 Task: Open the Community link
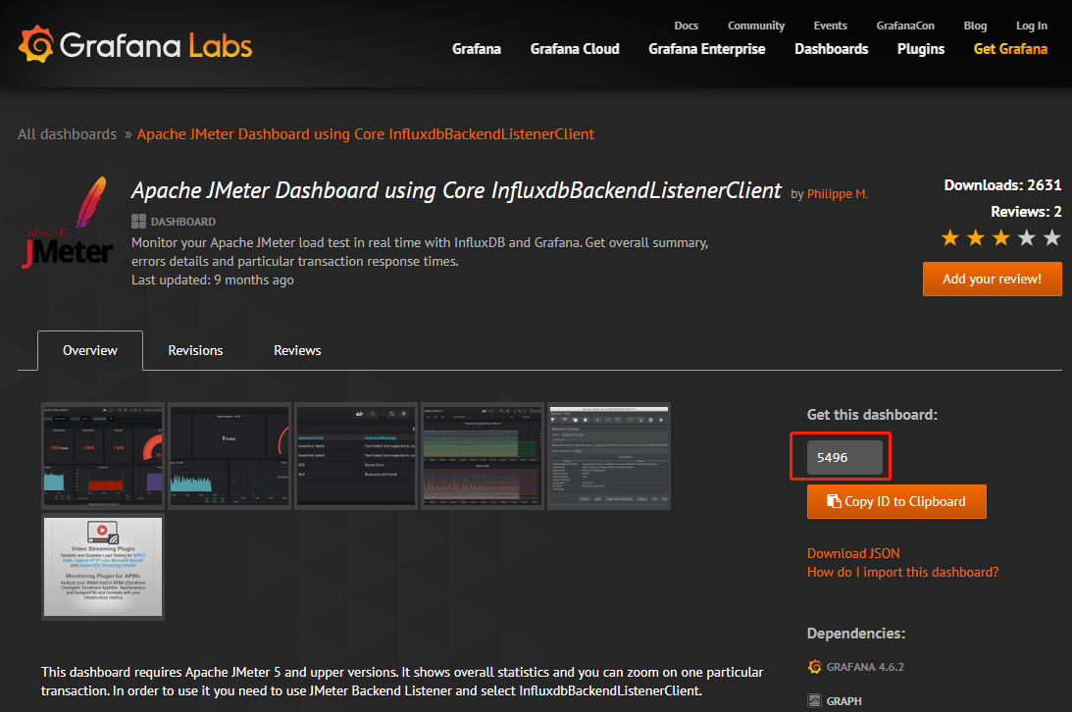coord(756,25)
